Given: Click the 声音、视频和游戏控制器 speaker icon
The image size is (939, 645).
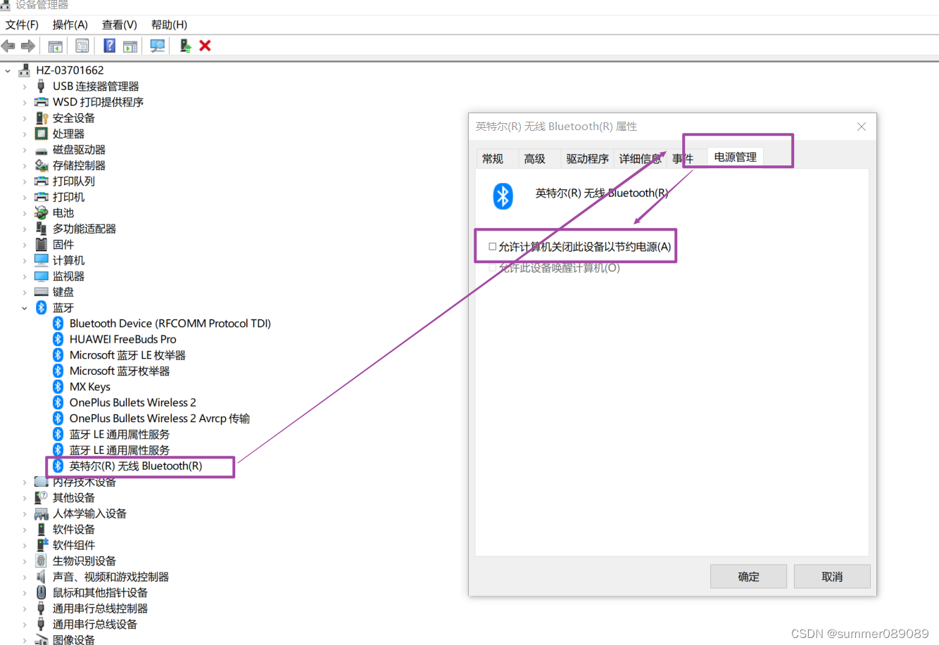Looking at the screenshot, I should 42,577.
